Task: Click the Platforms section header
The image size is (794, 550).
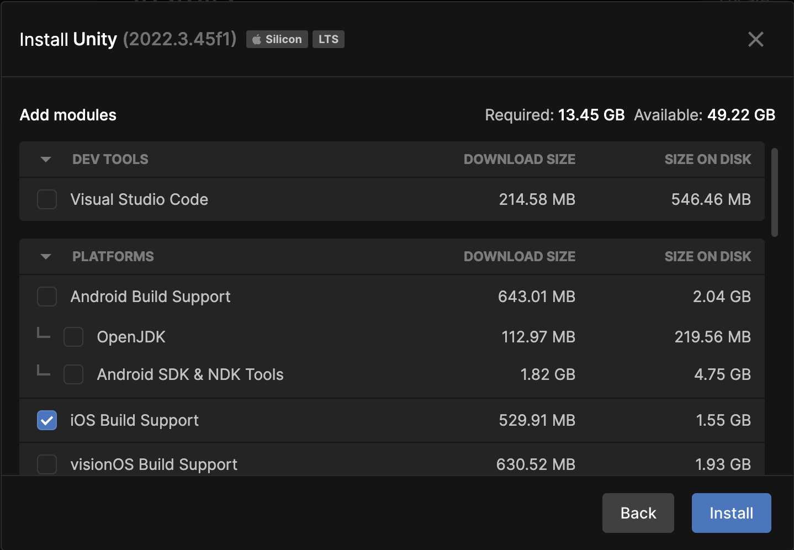Action: coord(113,257)
